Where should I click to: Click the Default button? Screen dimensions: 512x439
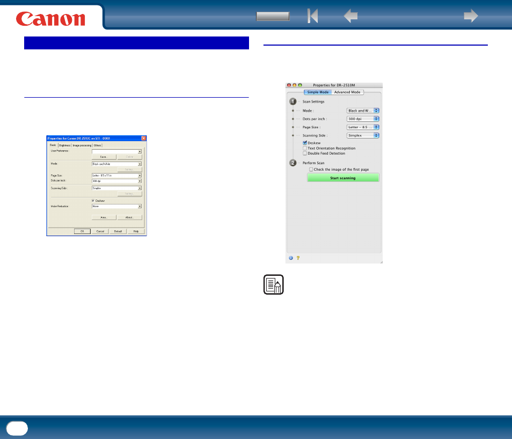point(118,231)
